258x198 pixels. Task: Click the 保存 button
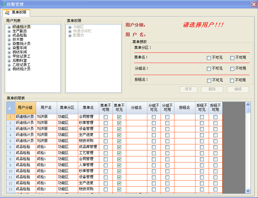[189, 90]
